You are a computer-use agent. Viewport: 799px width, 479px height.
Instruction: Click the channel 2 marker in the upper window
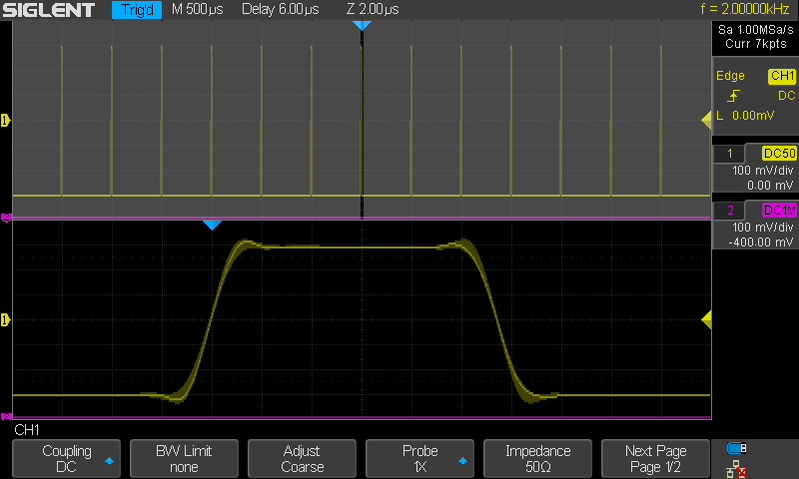coord(6,218)
